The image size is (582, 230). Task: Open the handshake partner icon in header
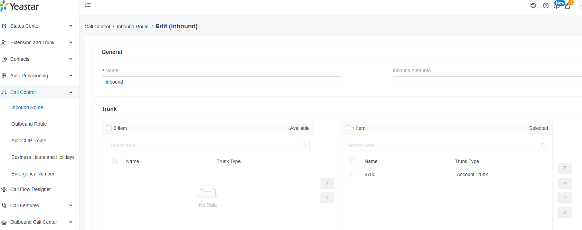(533, 6)
